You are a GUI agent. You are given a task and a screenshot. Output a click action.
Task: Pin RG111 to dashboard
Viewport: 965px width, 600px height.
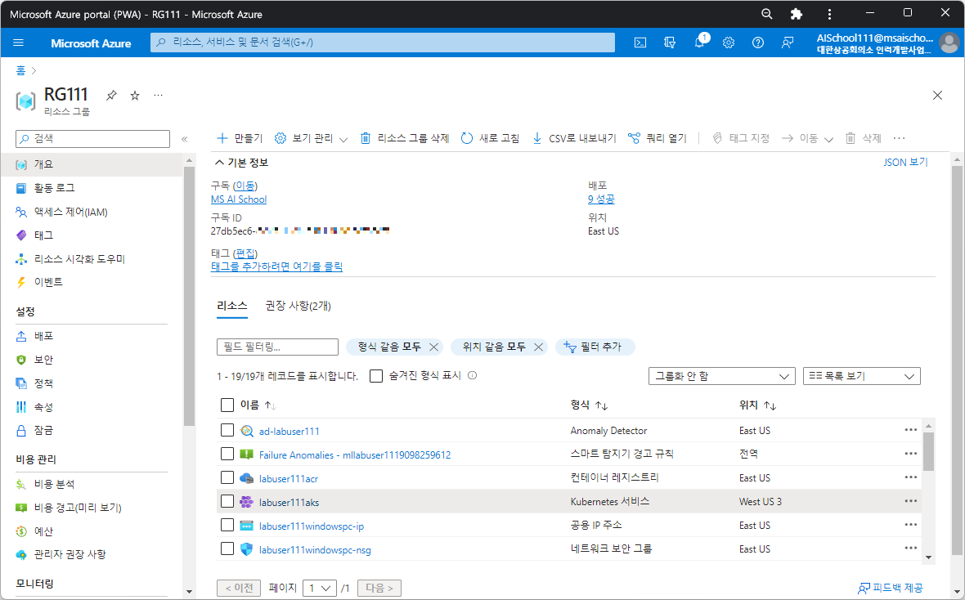[x=111, y=96]
